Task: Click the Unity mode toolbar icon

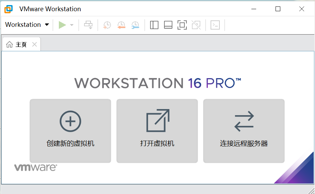Action: (196, 25)
